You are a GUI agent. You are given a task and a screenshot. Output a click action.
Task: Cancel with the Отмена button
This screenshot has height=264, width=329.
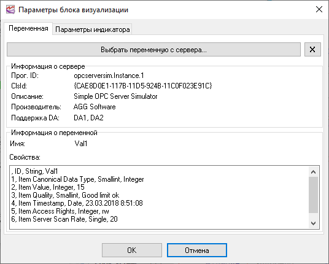(197, 250)
